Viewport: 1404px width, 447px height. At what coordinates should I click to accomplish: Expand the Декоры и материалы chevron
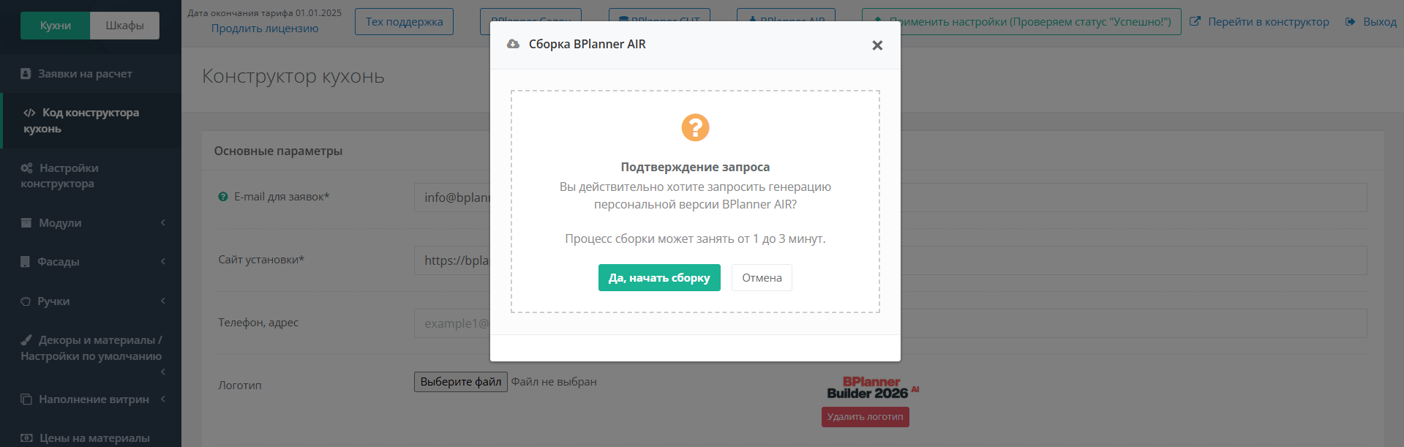pos(162,372)
